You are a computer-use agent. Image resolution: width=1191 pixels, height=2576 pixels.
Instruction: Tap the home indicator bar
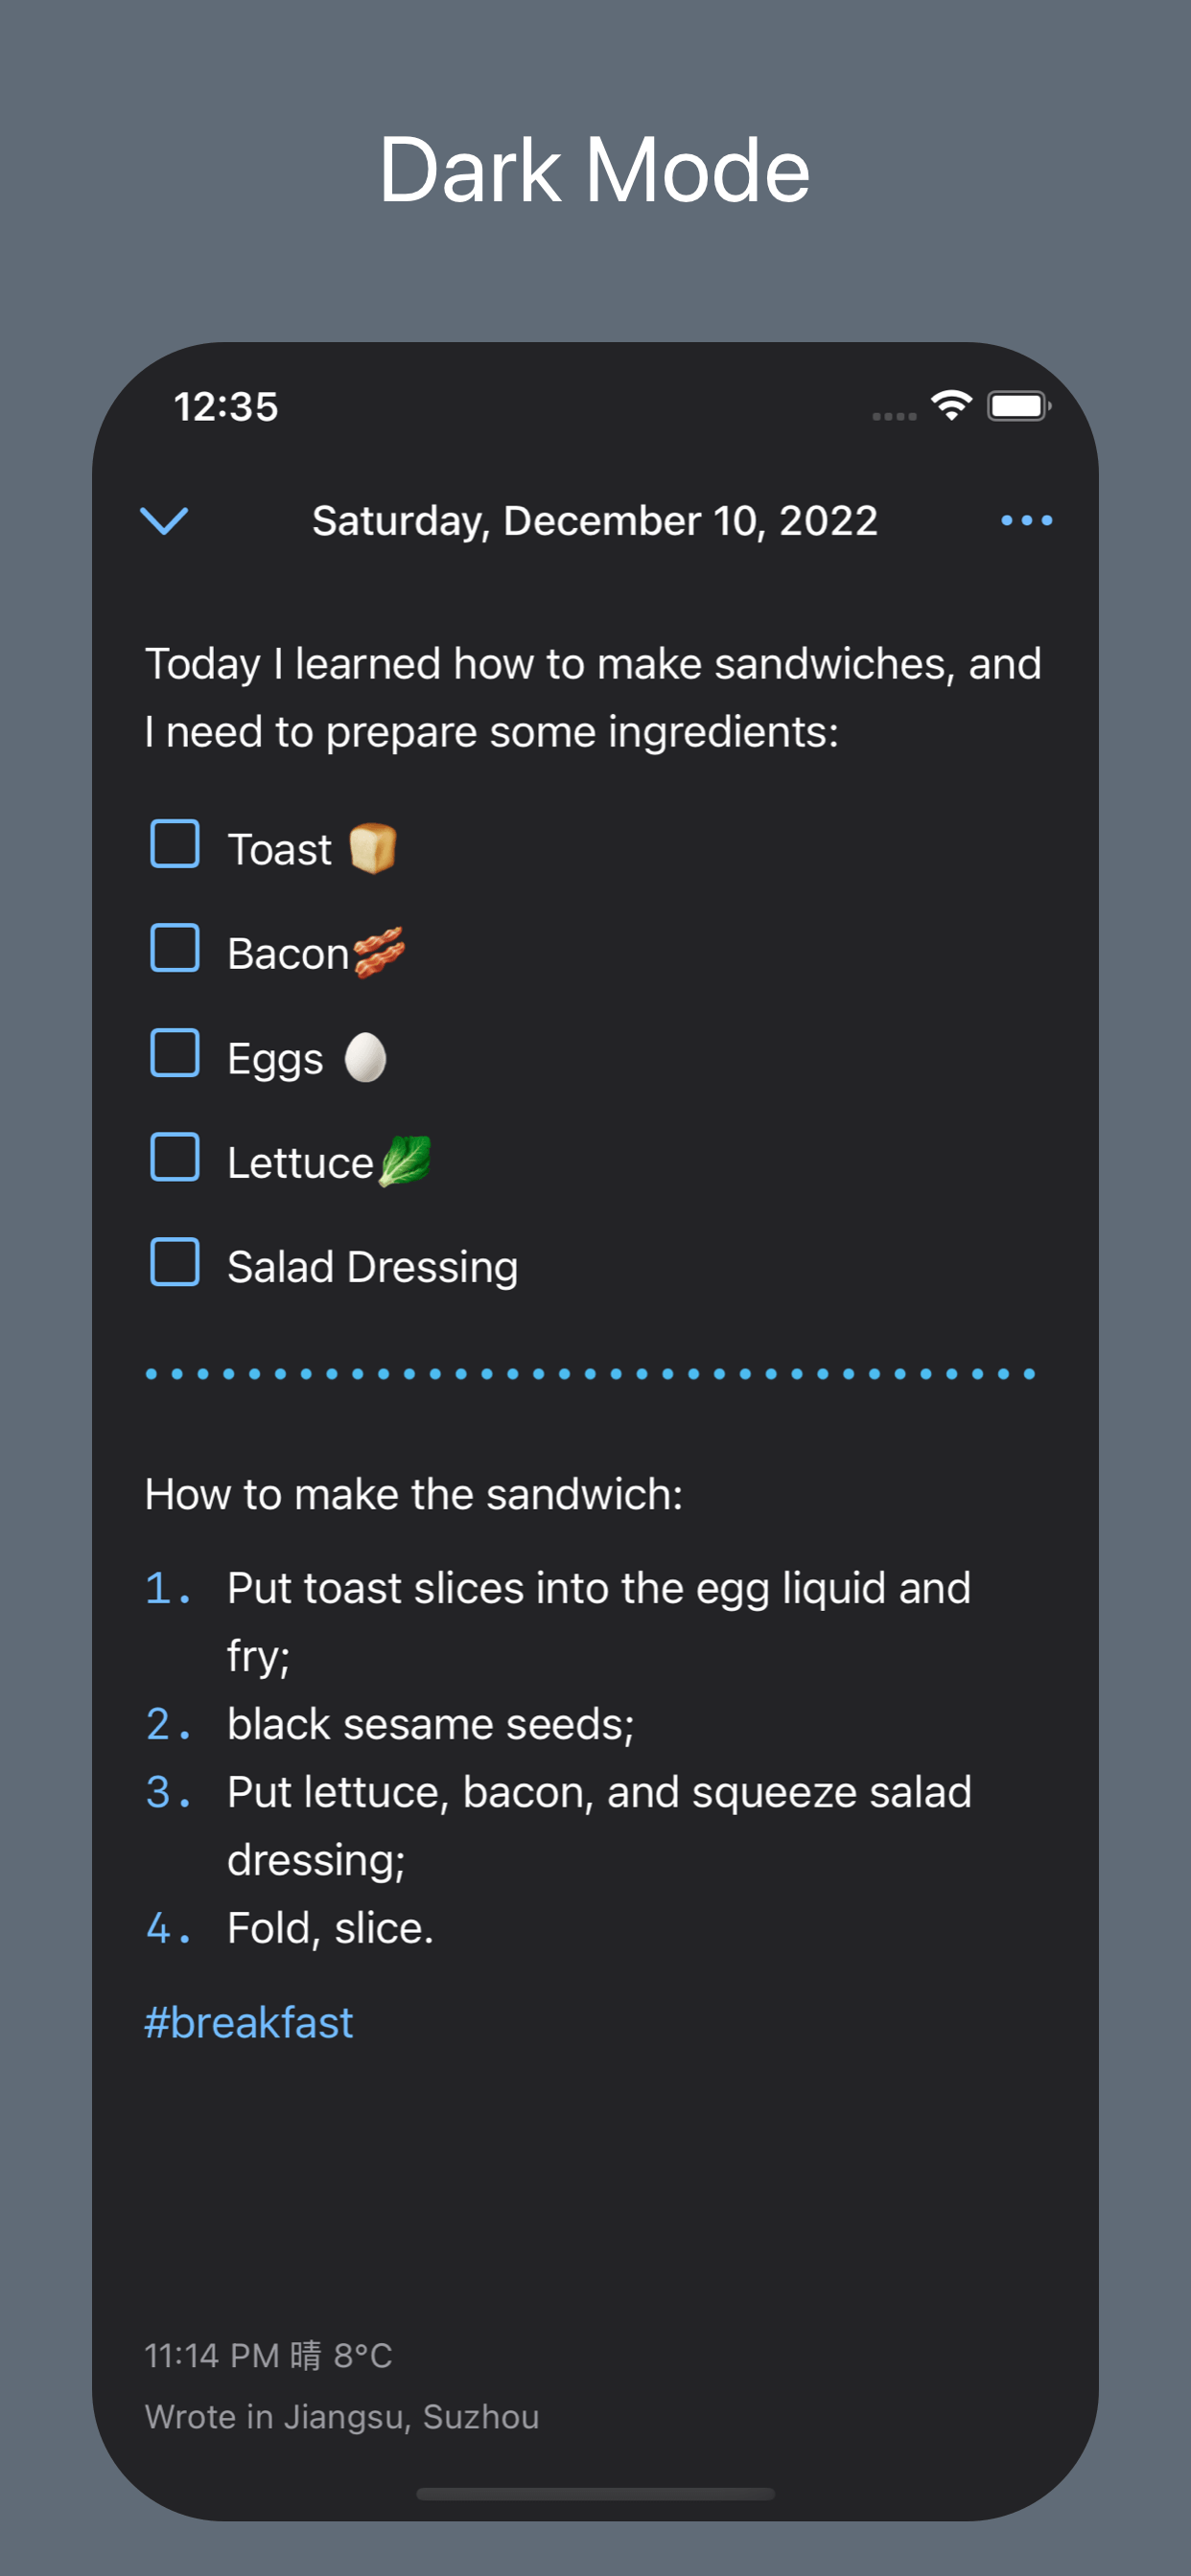pyautogui.click(x=595, y=2494)
